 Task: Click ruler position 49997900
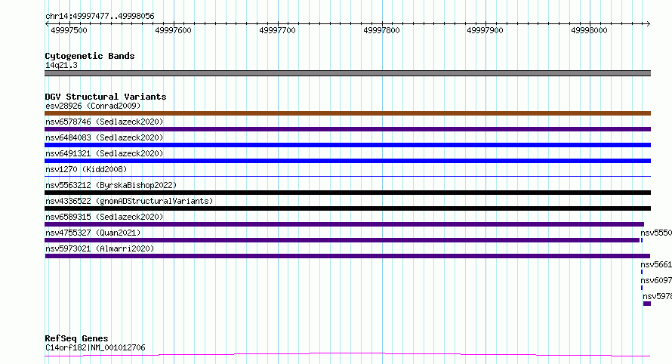click(x=486, y=30)
